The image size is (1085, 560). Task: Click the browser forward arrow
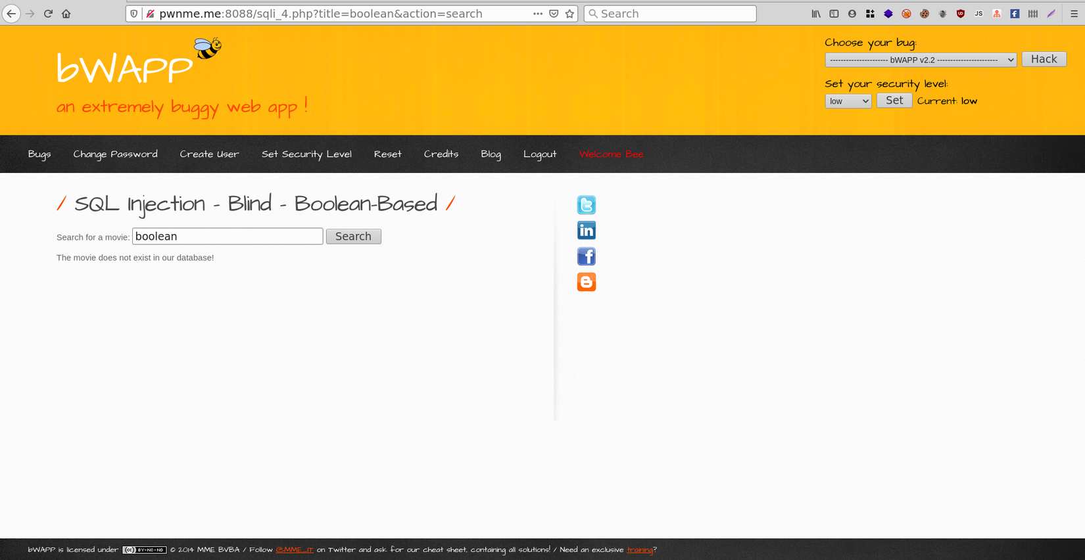point(30,14)
